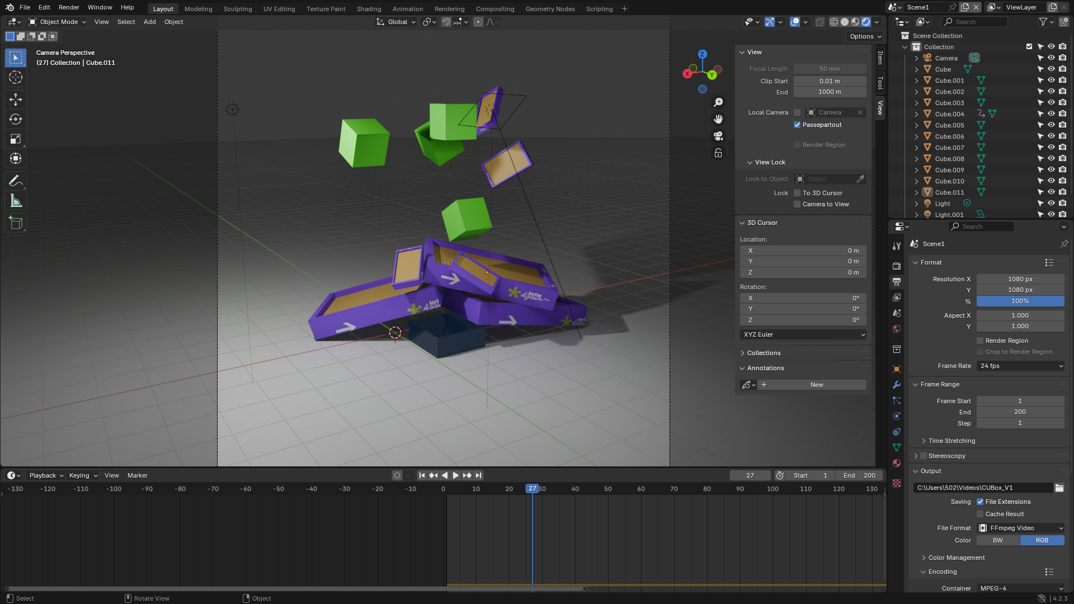1074x604 pixels.
Task: Select the Add Cube tool
Action: [16, 223]
